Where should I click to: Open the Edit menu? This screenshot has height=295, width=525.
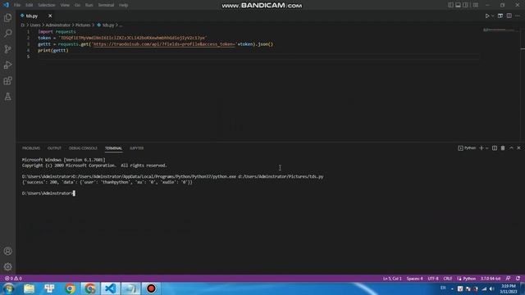tap(30, 5)
